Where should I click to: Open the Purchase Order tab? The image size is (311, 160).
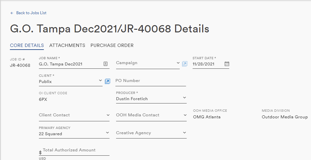112,45
